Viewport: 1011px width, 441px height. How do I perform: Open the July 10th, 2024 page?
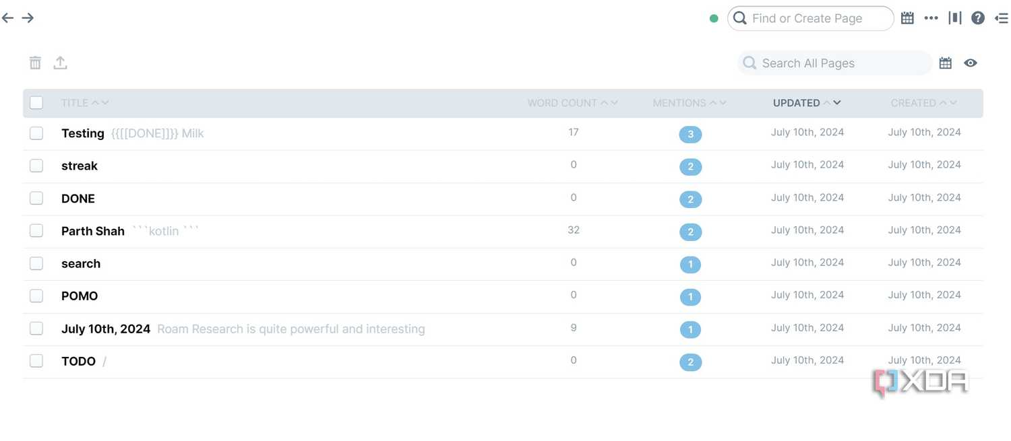[x=106, y=329]
